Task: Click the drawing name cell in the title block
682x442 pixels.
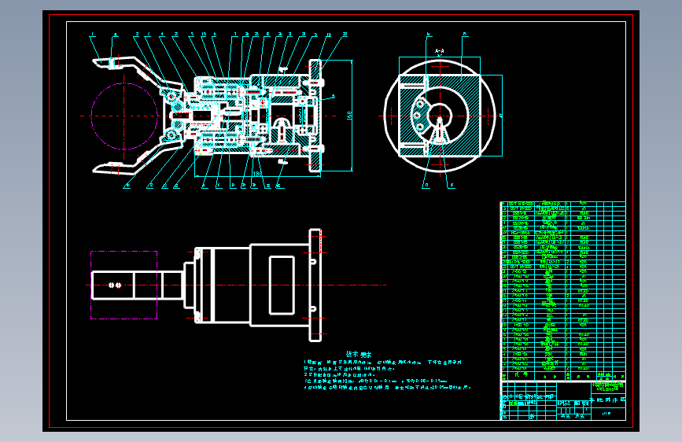Action: pyautogui.click(x=607, y=400)
